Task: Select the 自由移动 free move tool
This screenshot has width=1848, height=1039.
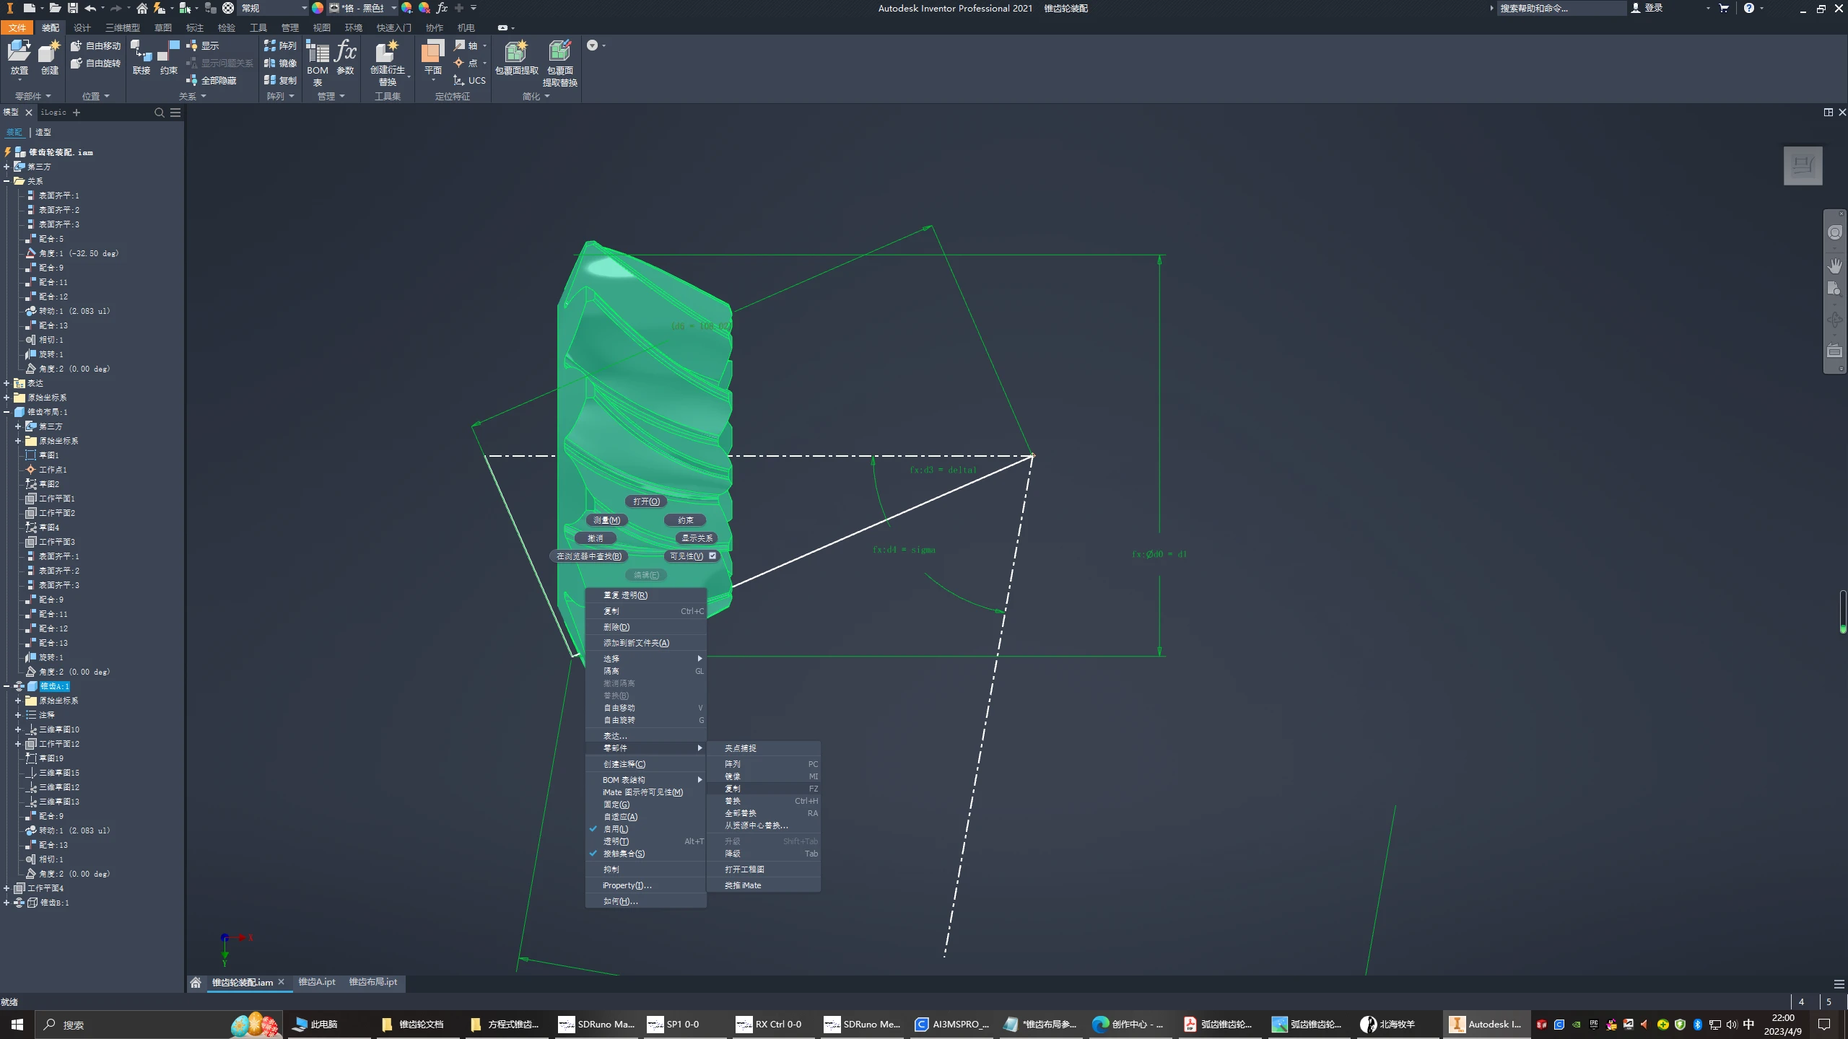Action: [95, 45]
